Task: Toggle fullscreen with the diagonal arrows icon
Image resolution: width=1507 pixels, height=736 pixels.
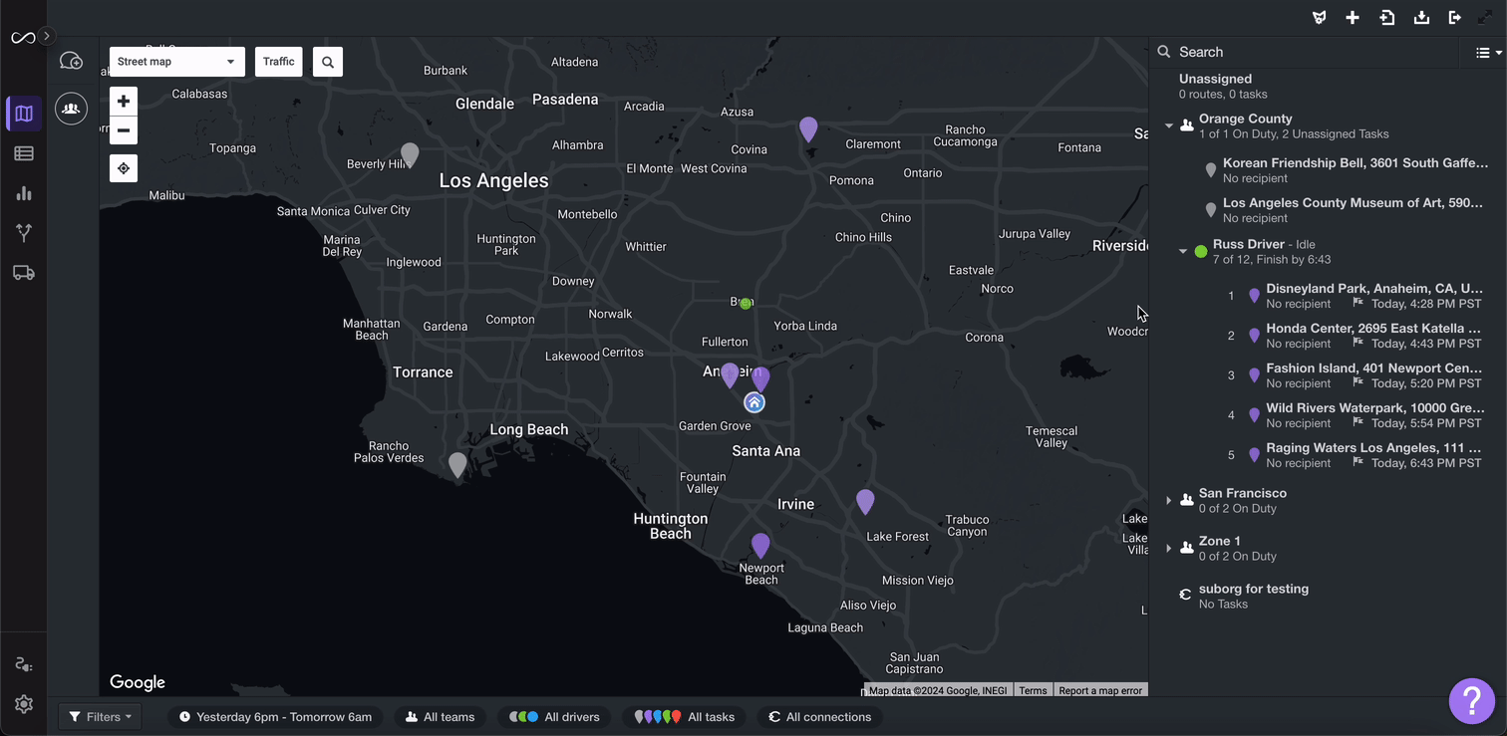Action: pyautogui.click(x=1485, y=18)
